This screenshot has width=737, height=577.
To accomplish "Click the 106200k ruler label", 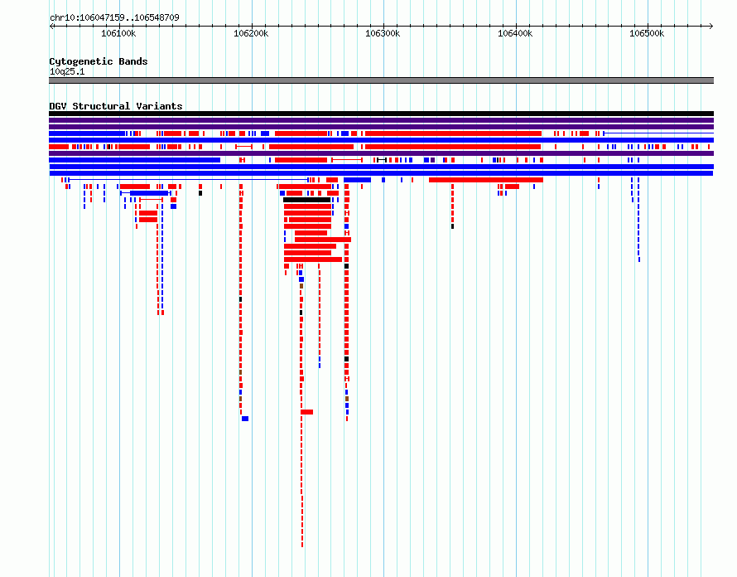I will (251, 33).
